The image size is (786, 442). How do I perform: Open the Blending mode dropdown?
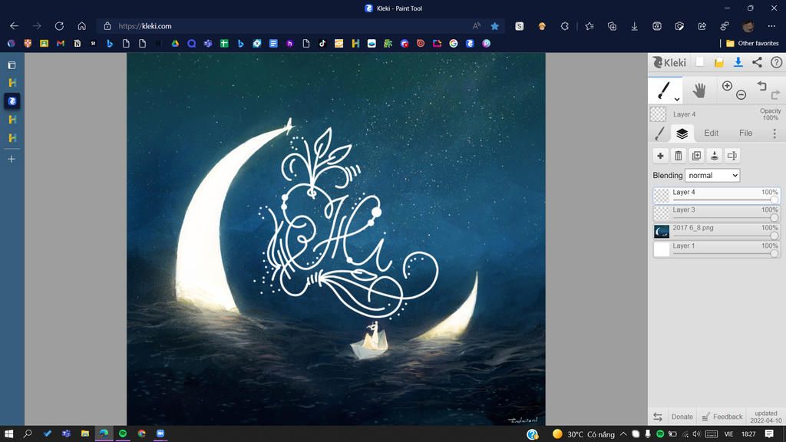[x=712, y=176]
